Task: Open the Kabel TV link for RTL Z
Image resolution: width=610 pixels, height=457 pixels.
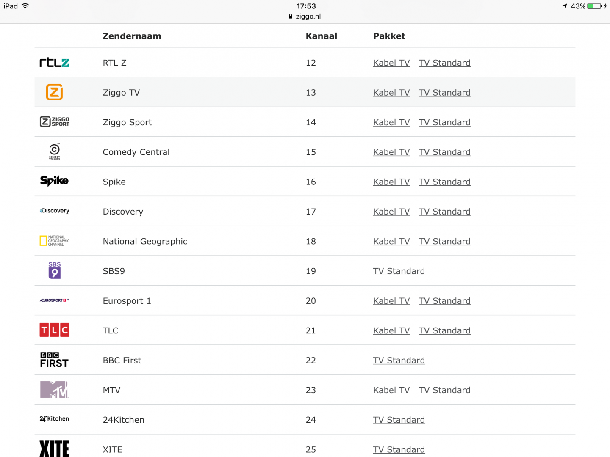Action: tap(391, 63)
